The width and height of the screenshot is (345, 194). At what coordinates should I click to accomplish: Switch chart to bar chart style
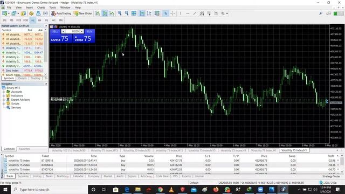tap(98, 13)
